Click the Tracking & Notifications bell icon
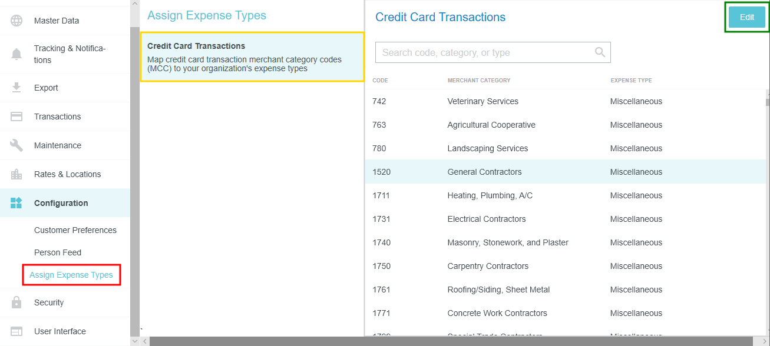 tap(16, 55)
